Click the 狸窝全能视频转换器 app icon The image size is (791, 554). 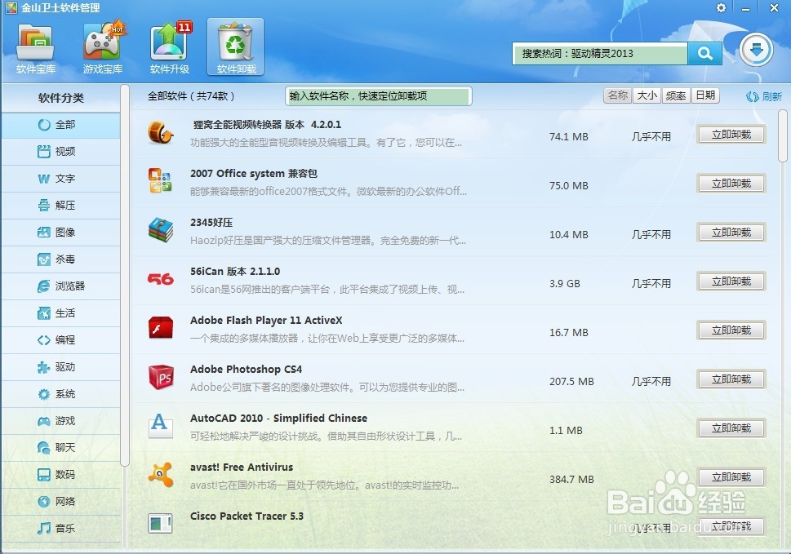point(161,133)
